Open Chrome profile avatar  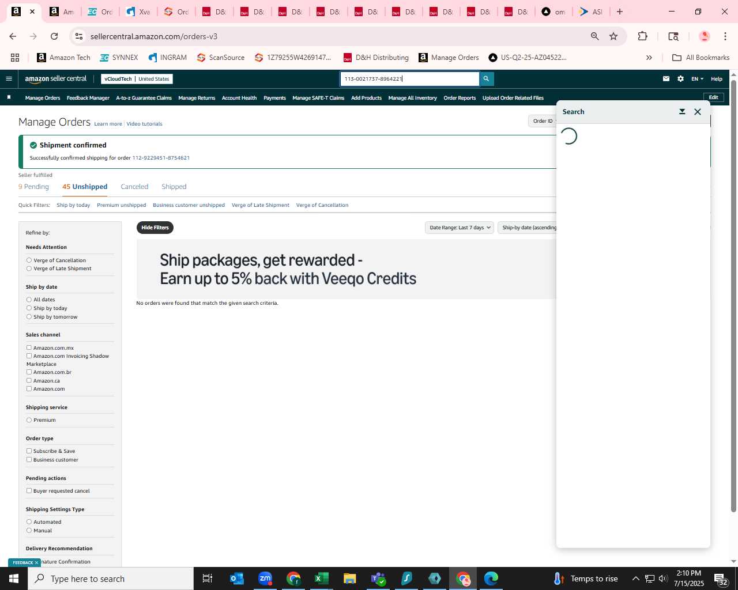704,36
